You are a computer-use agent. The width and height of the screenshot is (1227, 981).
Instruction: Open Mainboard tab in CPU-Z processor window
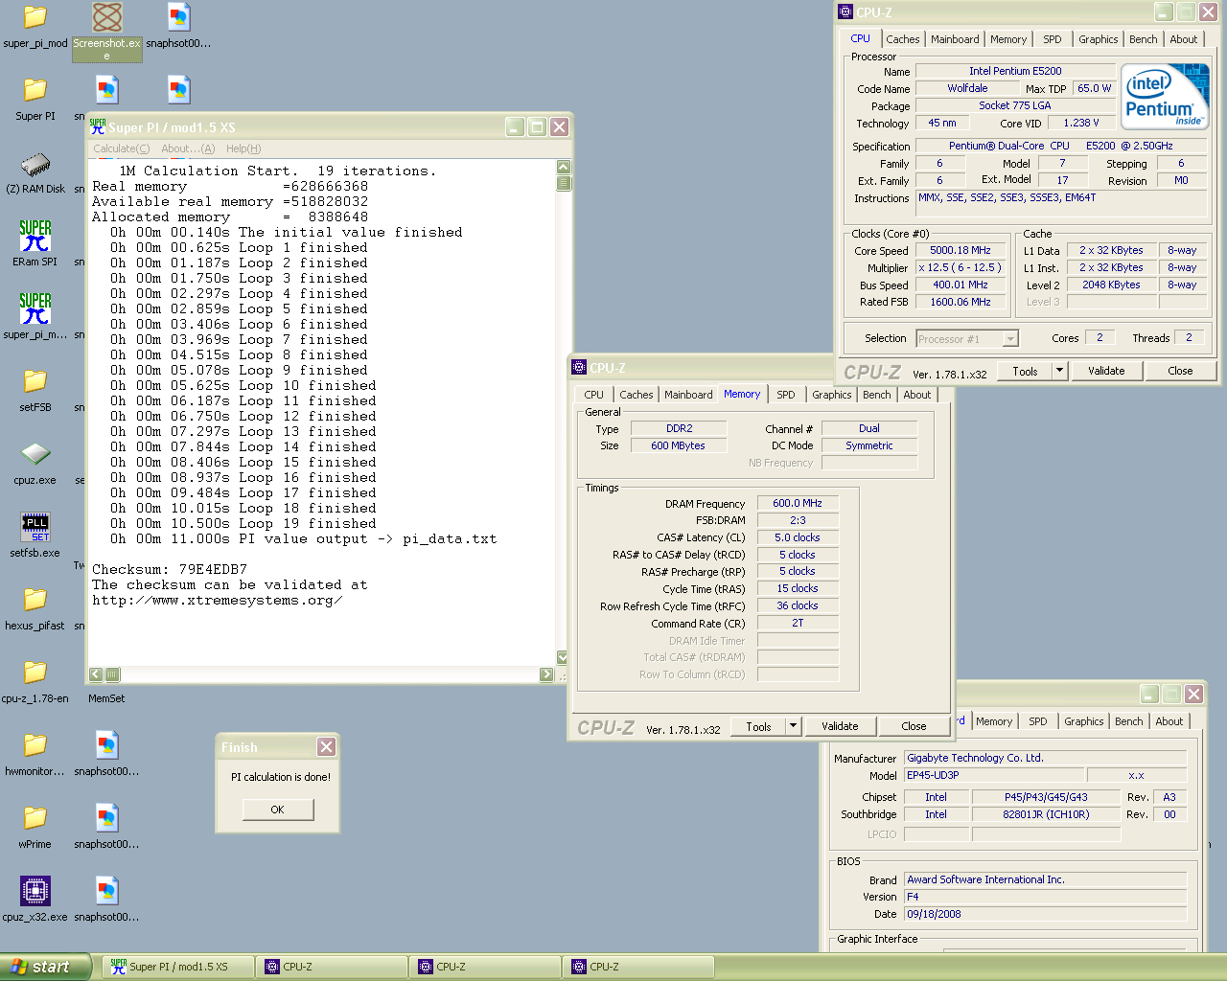(x=955, y=39)
